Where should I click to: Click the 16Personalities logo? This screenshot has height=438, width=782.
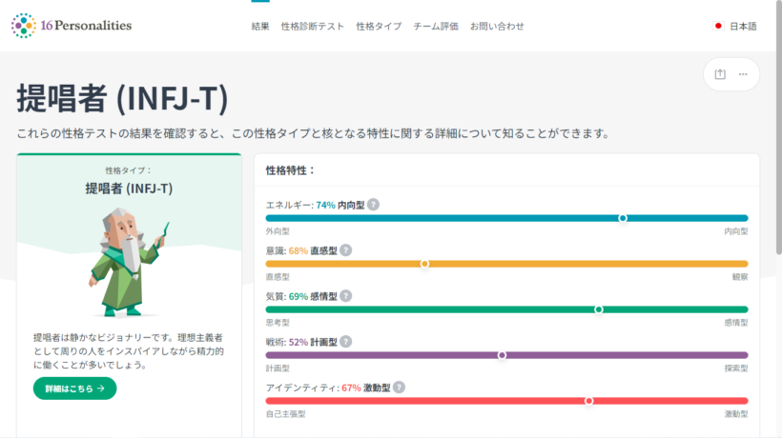(72, 26)
